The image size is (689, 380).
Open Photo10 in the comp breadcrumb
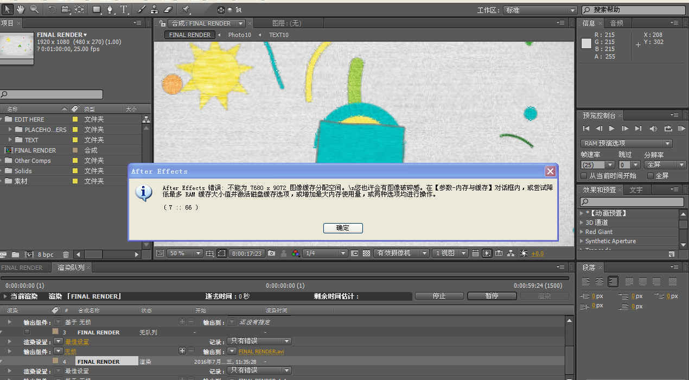pyautogui.click(x=240, y=35)
